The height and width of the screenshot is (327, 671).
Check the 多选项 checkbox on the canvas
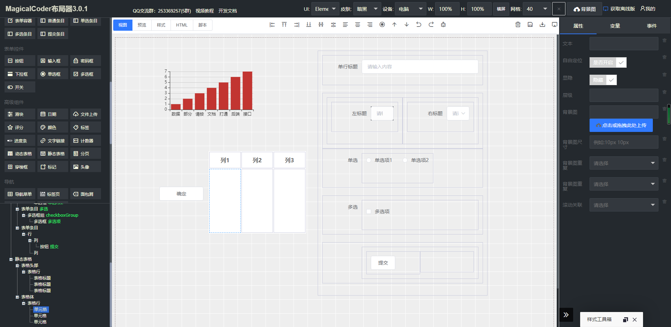[x=369, y=211]
